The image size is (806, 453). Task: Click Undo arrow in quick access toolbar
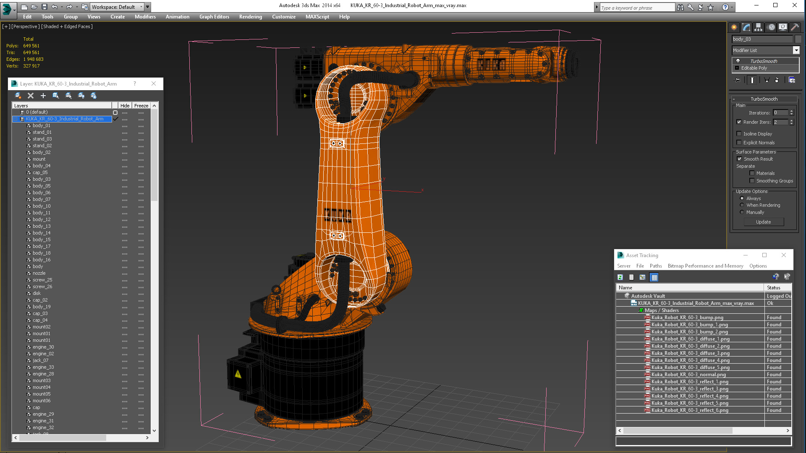[x=54, y=7]
